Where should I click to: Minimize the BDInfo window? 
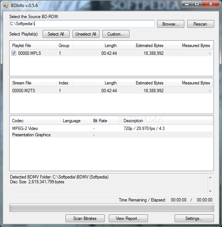[187, 4]
